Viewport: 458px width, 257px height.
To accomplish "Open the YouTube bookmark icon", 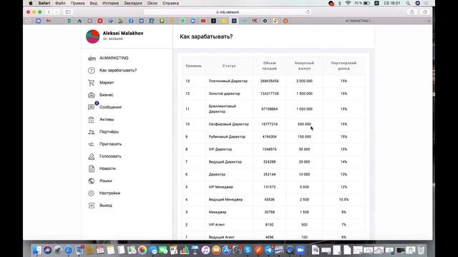I will [x=203, y=21].
